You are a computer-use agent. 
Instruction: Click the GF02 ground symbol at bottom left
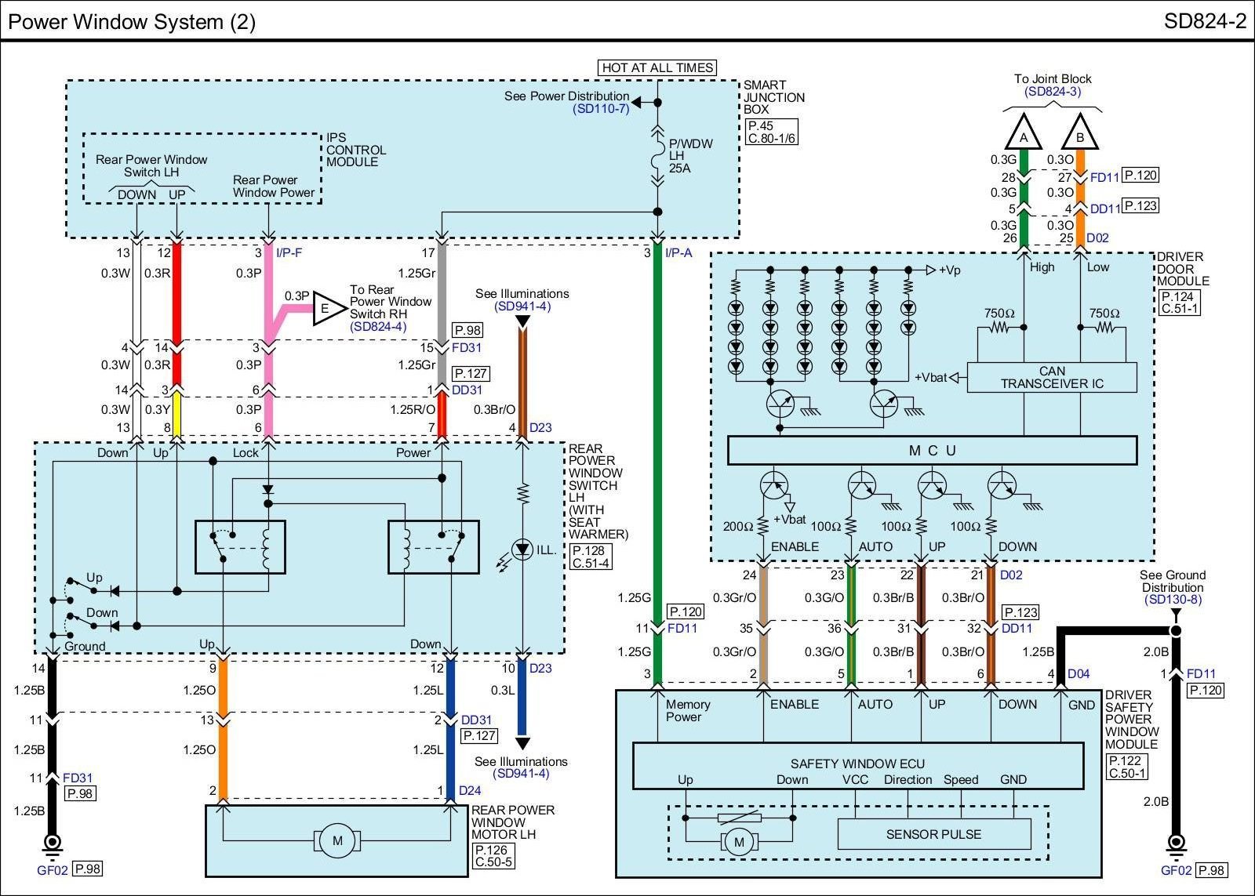[52, 845]
